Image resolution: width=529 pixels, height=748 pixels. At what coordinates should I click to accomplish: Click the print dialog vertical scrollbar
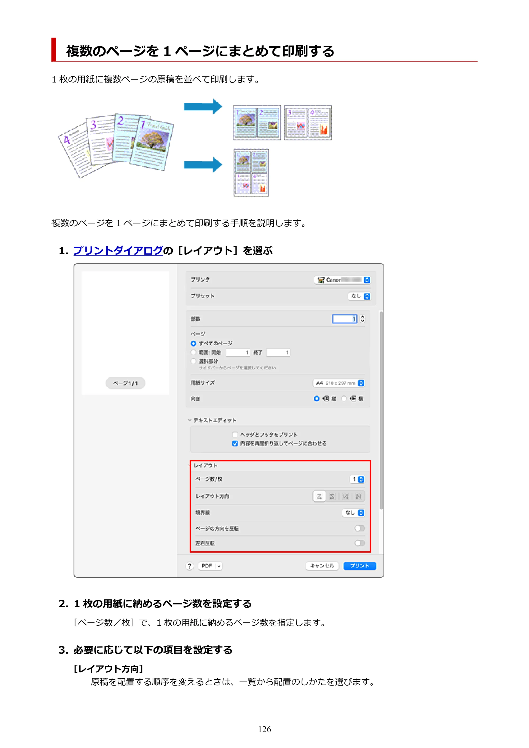[x=381, y=410]
